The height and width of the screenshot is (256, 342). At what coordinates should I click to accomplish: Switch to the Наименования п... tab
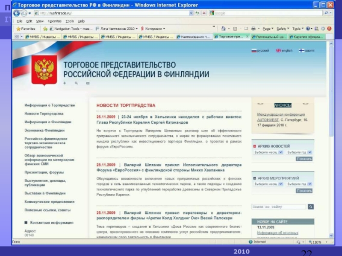[194, 37]
